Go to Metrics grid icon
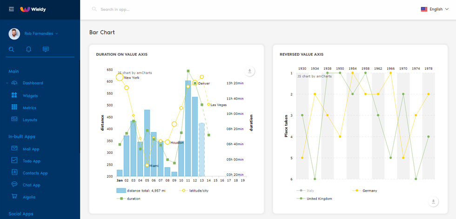Image resolution: width=456 pixels, height=219 pixels. coord(14,107)
